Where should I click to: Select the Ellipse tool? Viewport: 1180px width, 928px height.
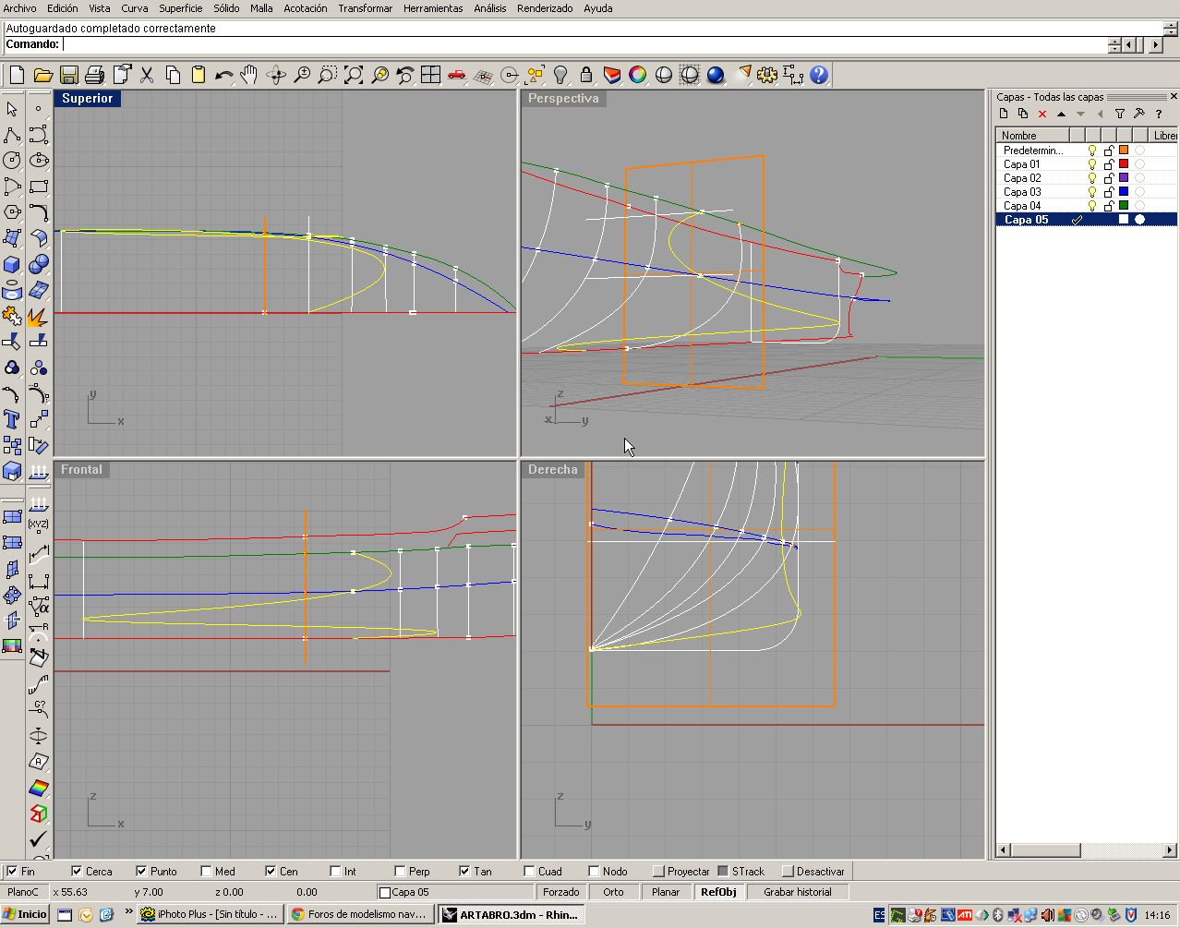tap(38, 161)
